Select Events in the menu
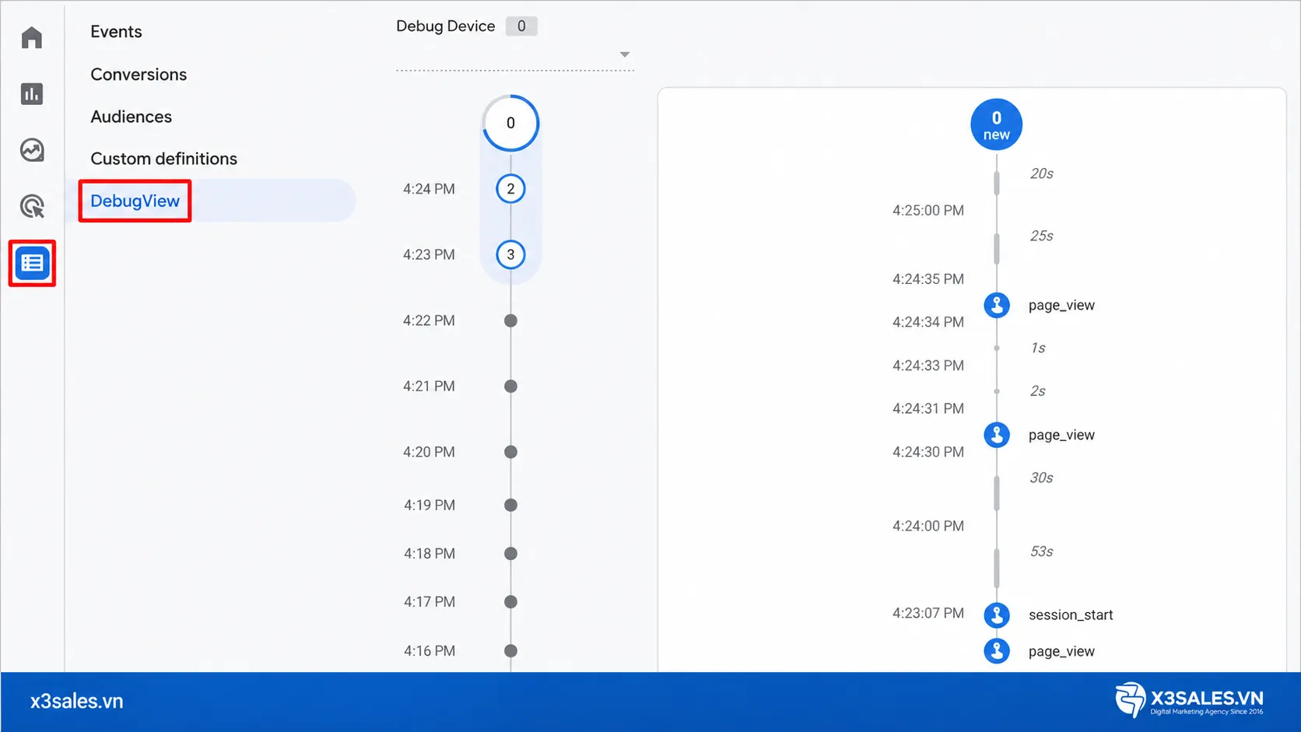 (116, 32)
